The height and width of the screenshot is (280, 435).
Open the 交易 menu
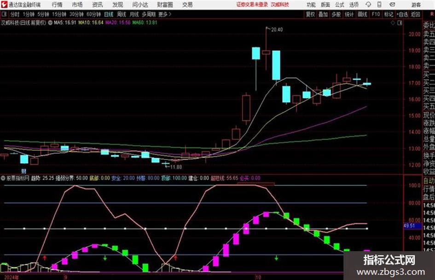click(187, 5)
